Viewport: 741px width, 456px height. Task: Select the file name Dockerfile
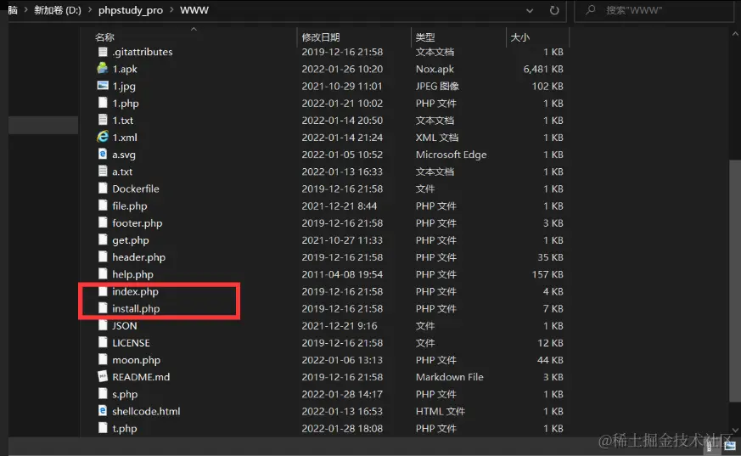click(136, 189)
